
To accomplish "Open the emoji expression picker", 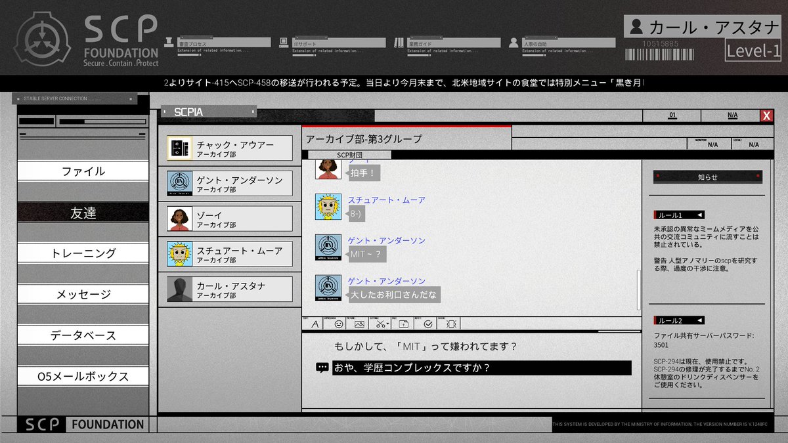I will pyautogui.click(x=339, y=324).
